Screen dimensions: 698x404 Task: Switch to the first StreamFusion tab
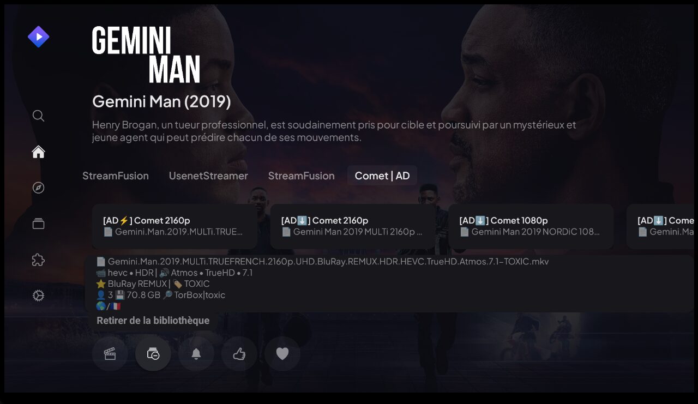coord(116,176)
